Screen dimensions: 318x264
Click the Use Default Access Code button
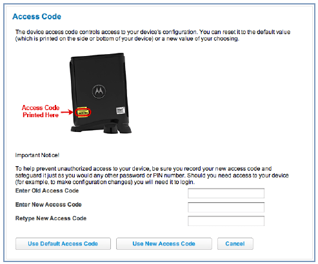tap(63, 243)
